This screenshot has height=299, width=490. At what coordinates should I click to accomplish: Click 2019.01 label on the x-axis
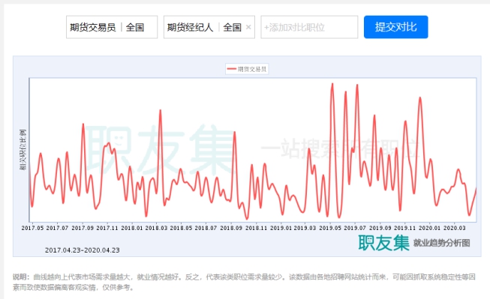pos(281,228)
